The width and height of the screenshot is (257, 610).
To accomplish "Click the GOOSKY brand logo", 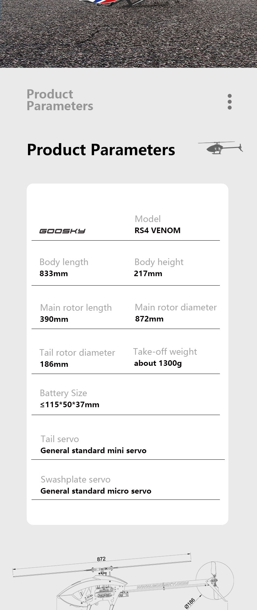I will pos(62,231).
